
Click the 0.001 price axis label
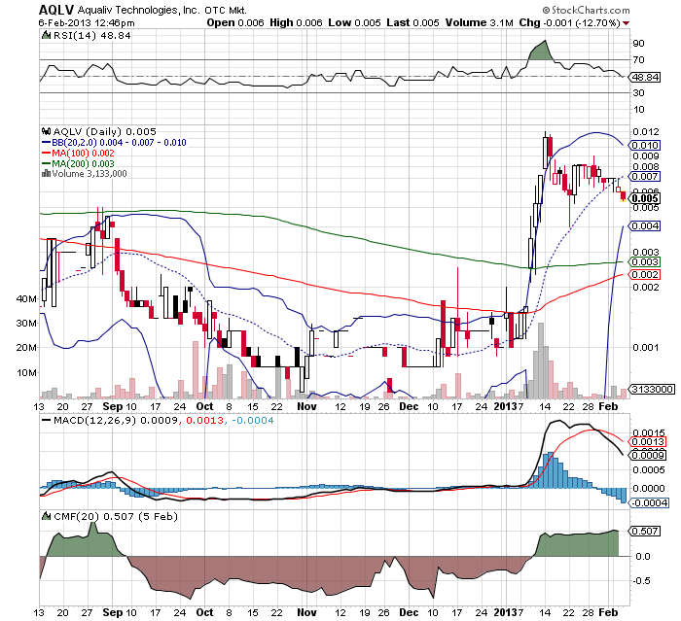tap(646, 347)
